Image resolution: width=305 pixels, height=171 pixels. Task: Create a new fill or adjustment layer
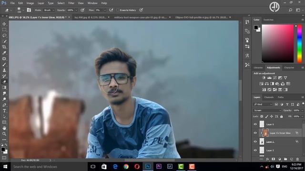pos(279,159)
